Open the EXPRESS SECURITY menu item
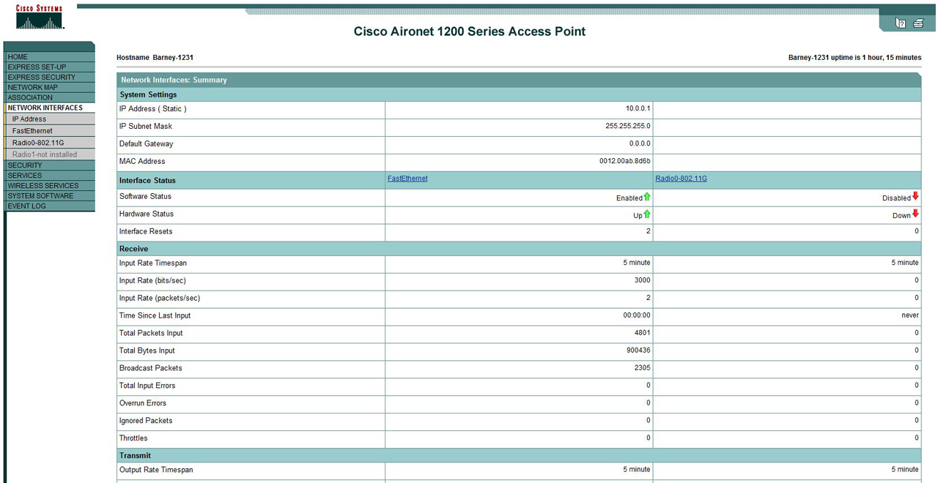Screen dimensions: 938x483 tap(50, 78)
